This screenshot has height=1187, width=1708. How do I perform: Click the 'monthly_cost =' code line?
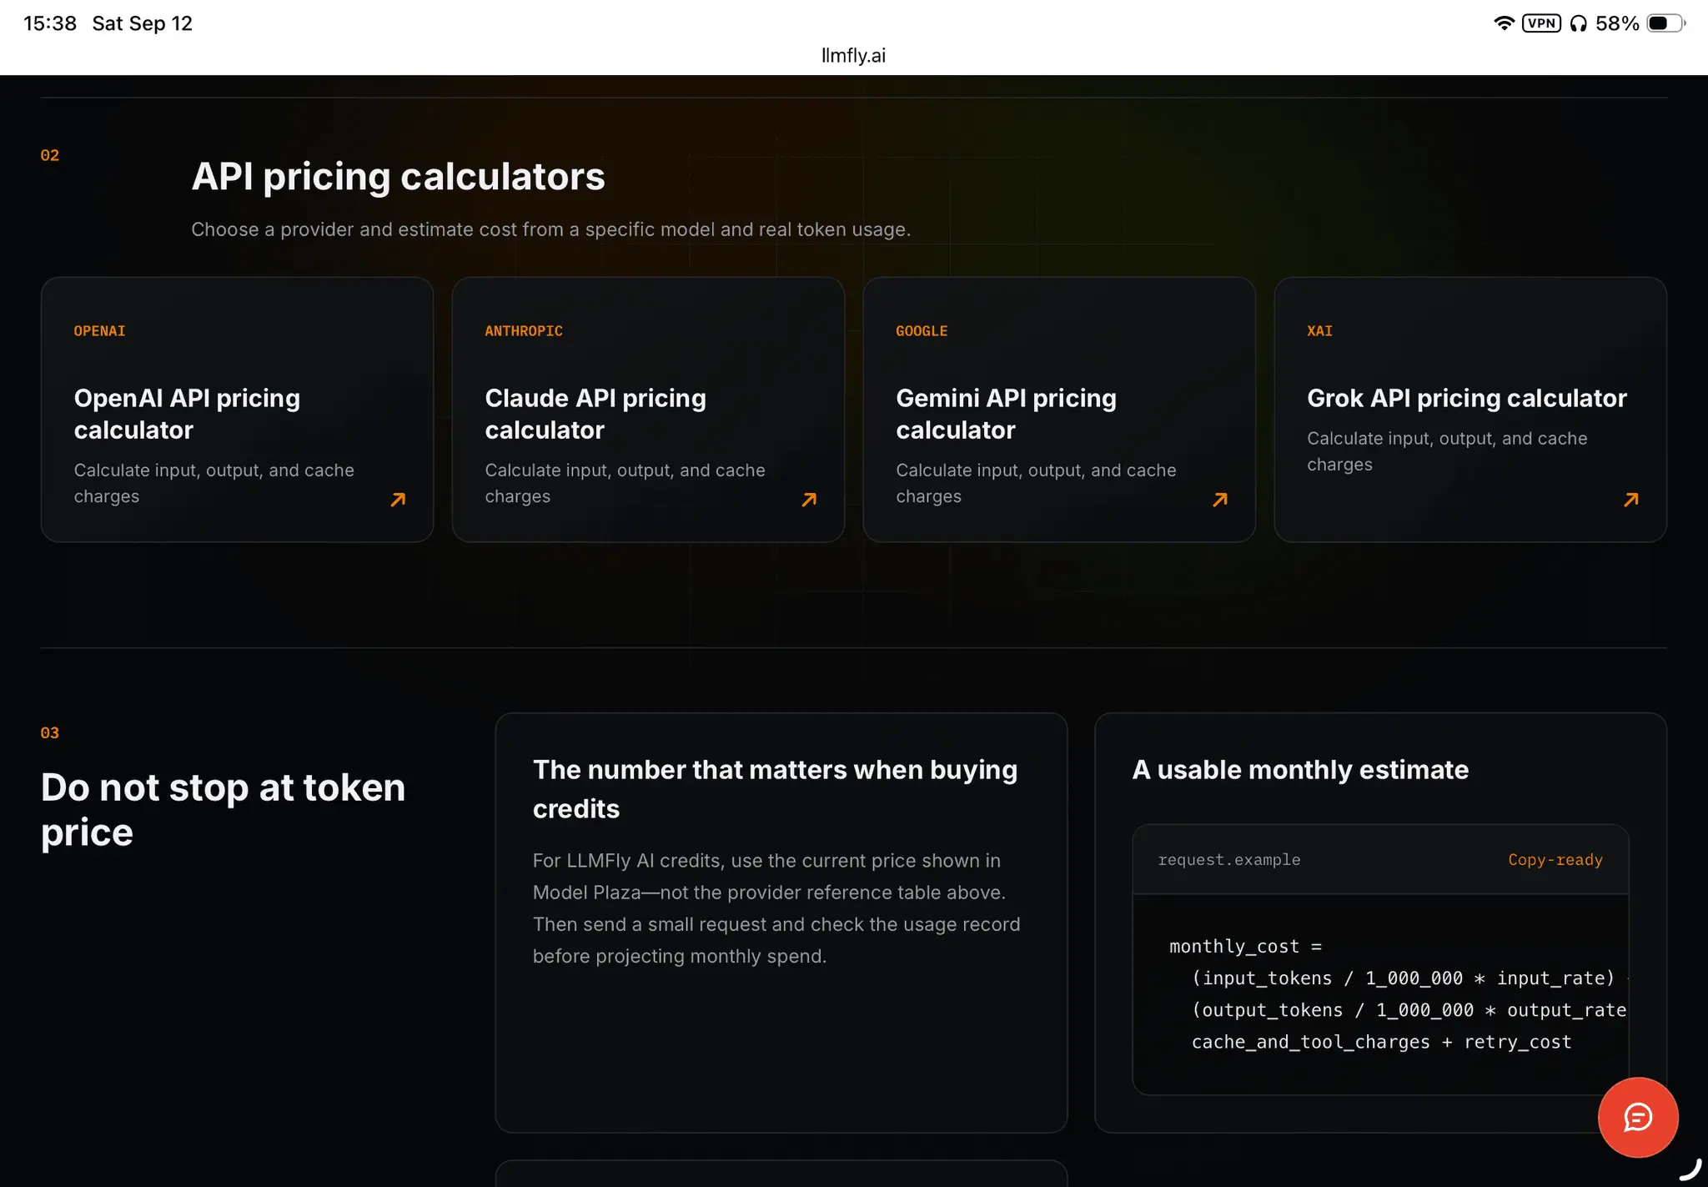pos(1245,947)
